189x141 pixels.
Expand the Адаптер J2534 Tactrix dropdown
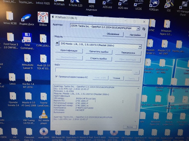tap(138, 28)
